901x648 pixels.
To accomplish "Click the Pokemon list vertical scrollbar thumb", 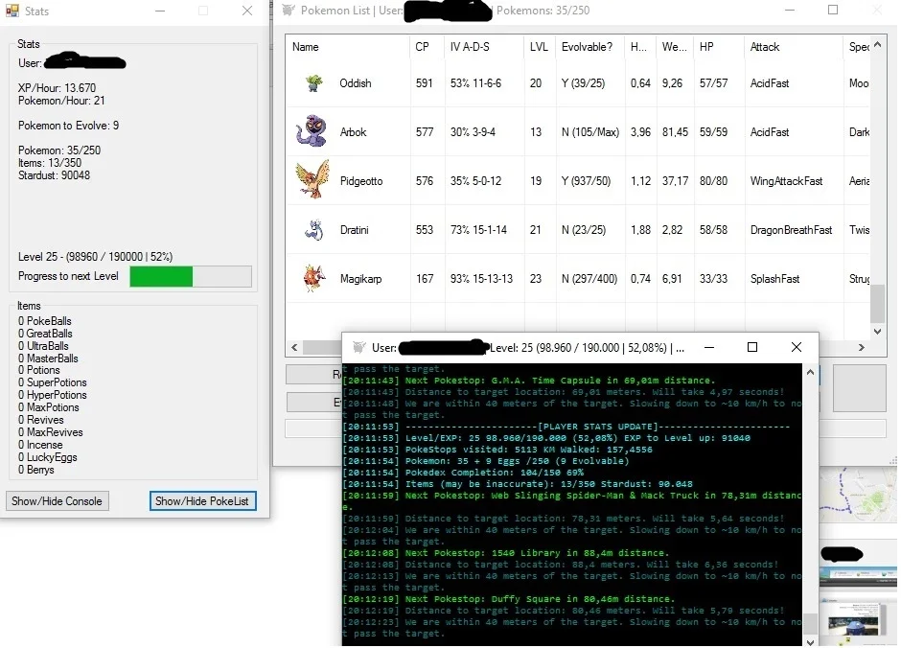I will pos(877,304).
